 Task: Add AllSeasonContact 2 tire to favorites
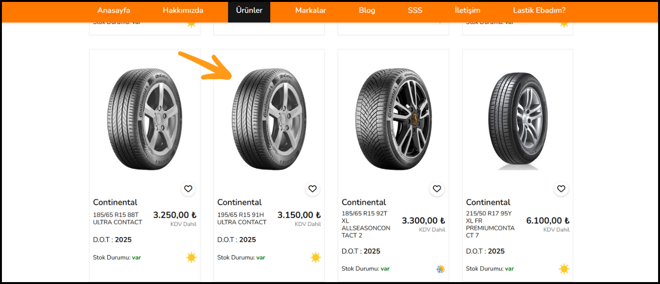tap(437, 189)
